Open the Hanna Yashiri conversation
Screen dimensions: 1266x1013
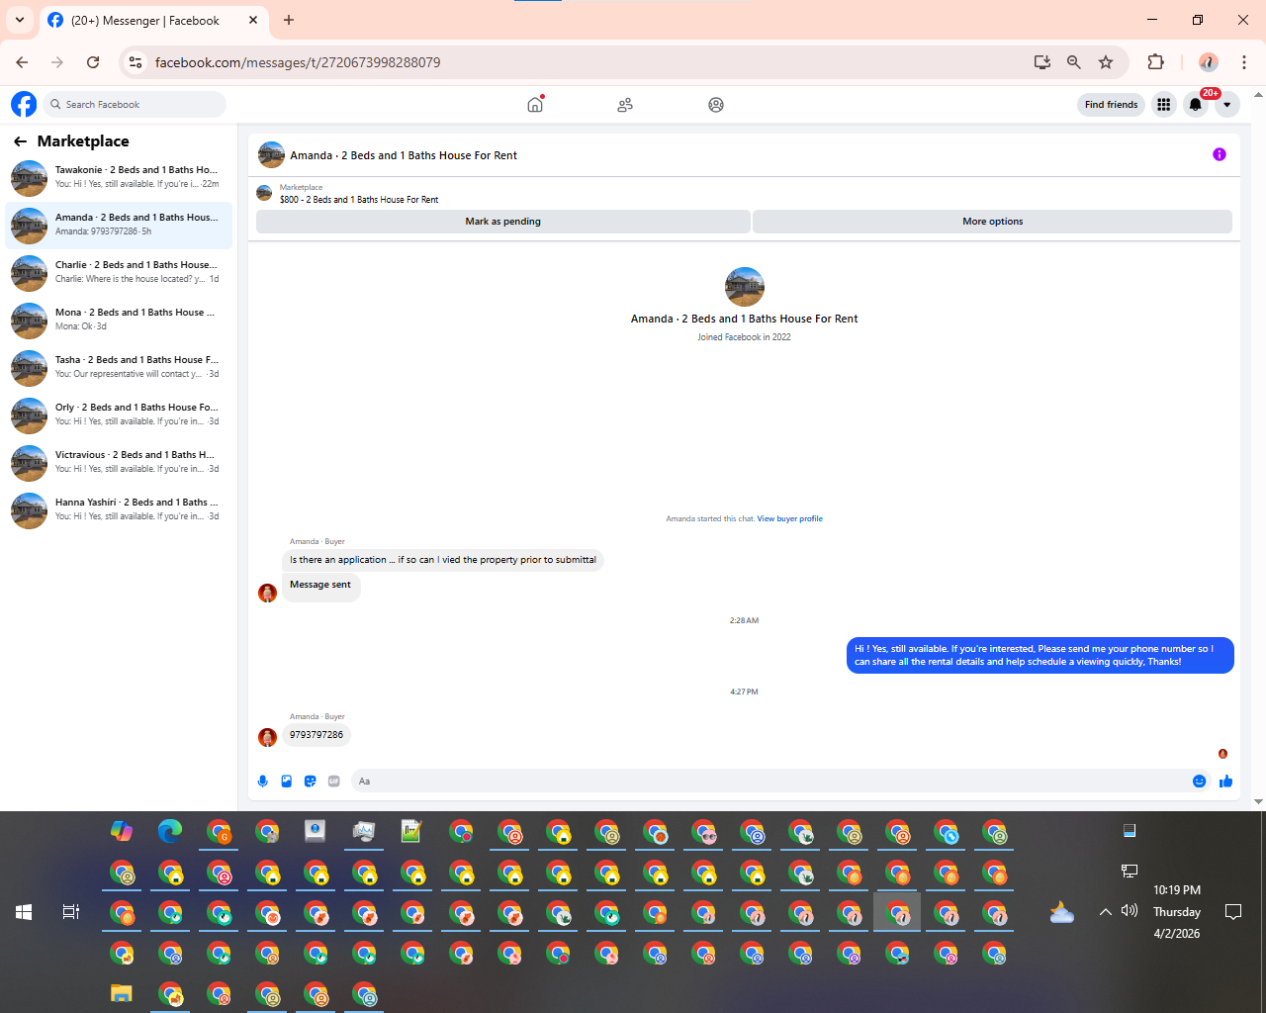click(x=119, y=510)
